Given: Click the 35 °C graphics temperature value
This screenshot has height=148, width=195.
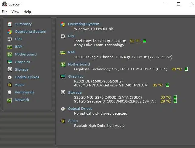Looking at the screenshot, I should [158, 85].
